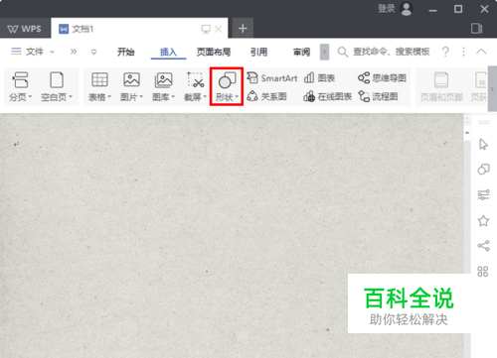Toggle the side panel icon in title bar
The width and height of the screenshot is (497, 358).
(476, 29)
